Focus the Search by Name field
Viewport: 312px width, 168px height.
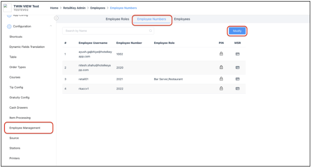[108, 31]
